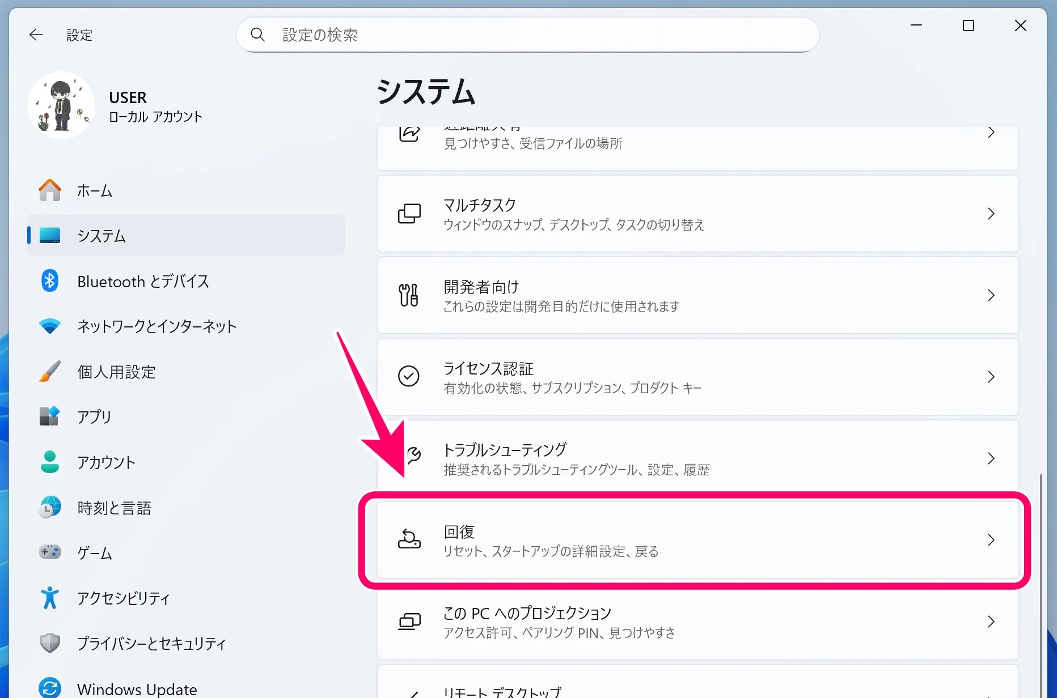Click the ローカル アカウント label
This screenshot has width=1057, height=698.
(x=155, y=117)
